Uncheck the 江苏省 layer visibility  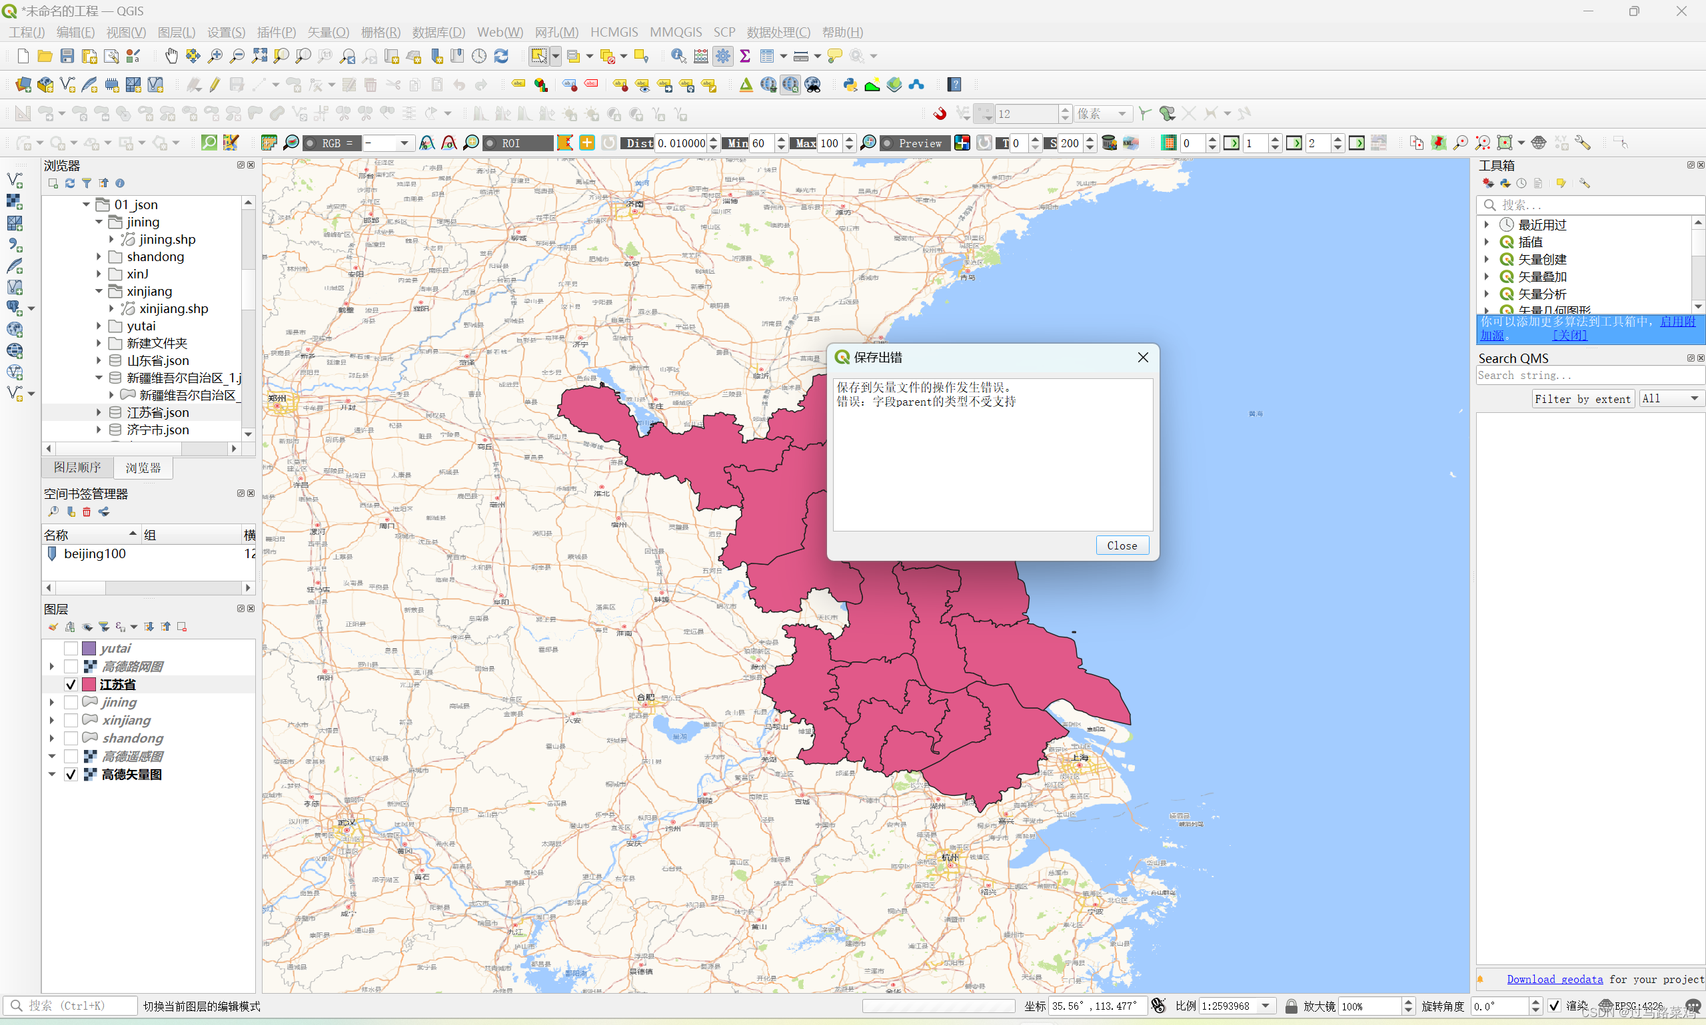pyautogui.click(x=71, y=685)
